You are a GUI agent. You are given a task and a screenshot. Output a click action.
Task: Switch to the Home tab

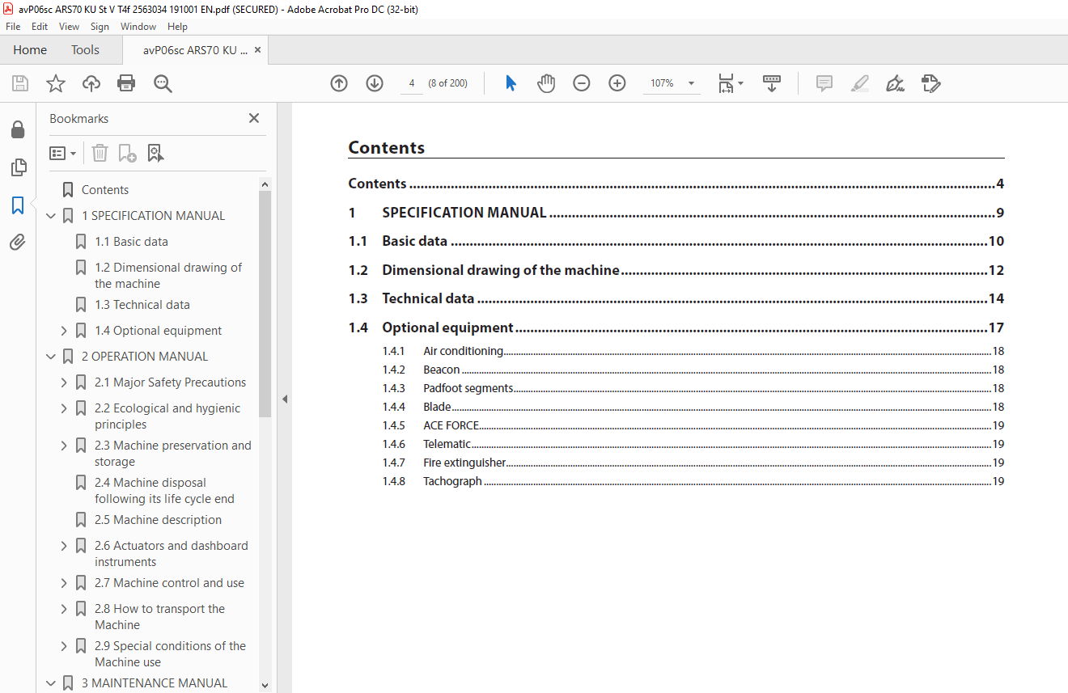30,50
